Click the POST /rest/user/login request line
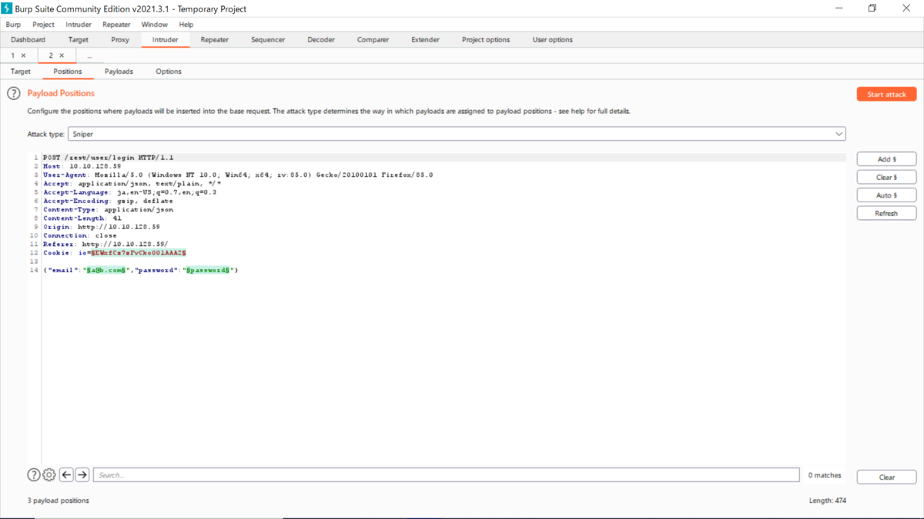Viewport: 924px width, 519px height. (x=108, y=158)
